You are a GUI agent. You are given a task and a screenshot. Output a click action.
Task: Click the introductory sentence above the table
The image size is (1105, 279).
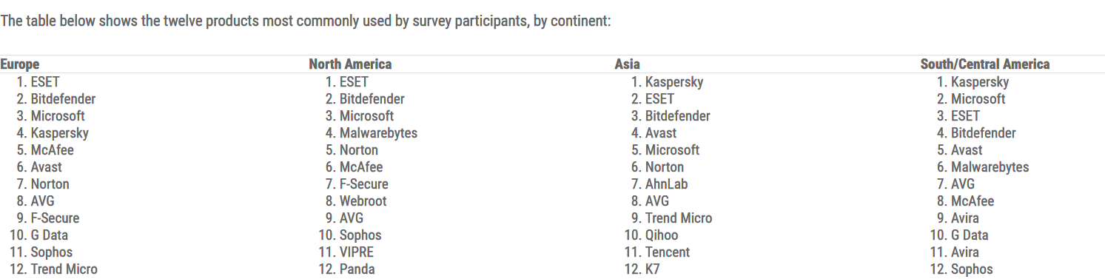306,21
